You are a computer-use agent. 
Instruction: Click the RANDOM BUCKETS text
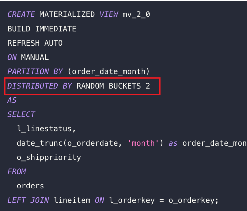point(108,86)
